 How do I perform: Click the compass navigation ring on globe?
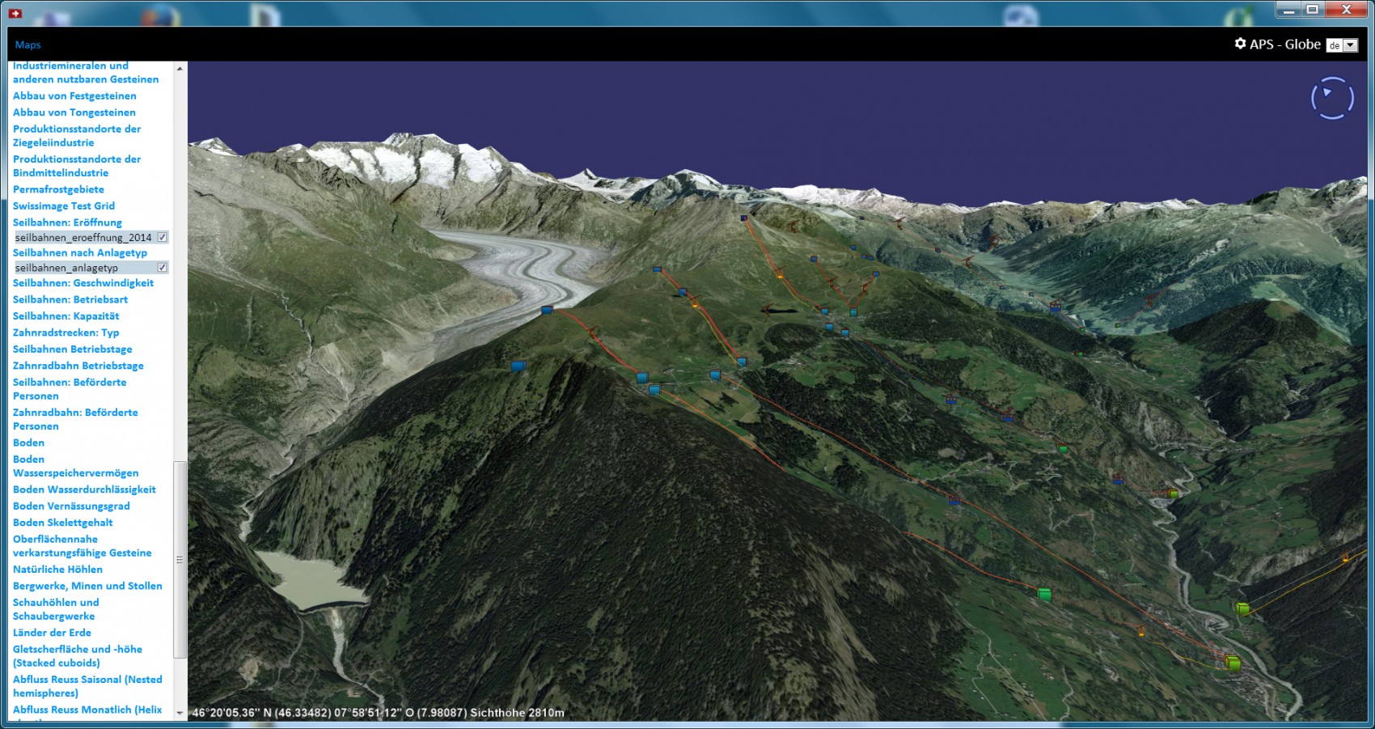[1332, 98]
